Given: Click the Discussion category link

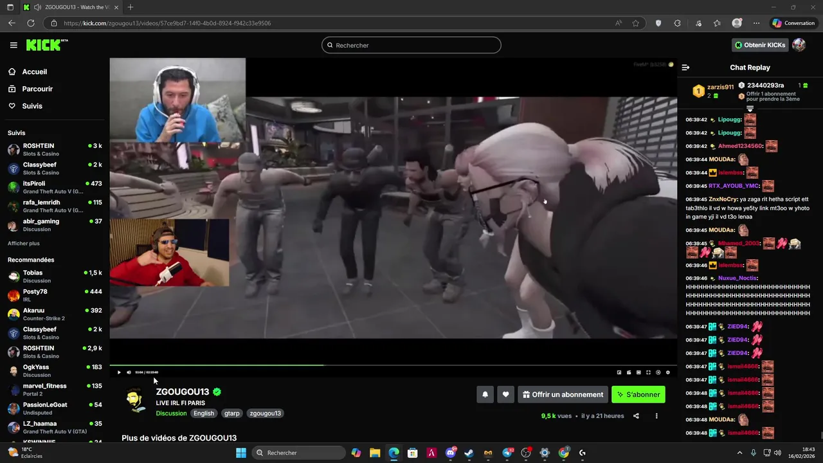Looking at the screenshot, I should click(x=171, y=413).
